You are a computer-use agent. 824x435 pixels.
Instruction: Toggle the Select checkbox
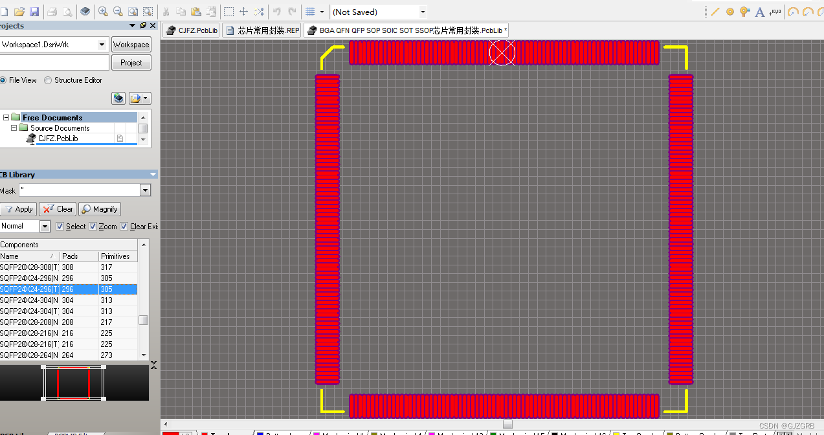pyautogui.click(x=60, y=227)
